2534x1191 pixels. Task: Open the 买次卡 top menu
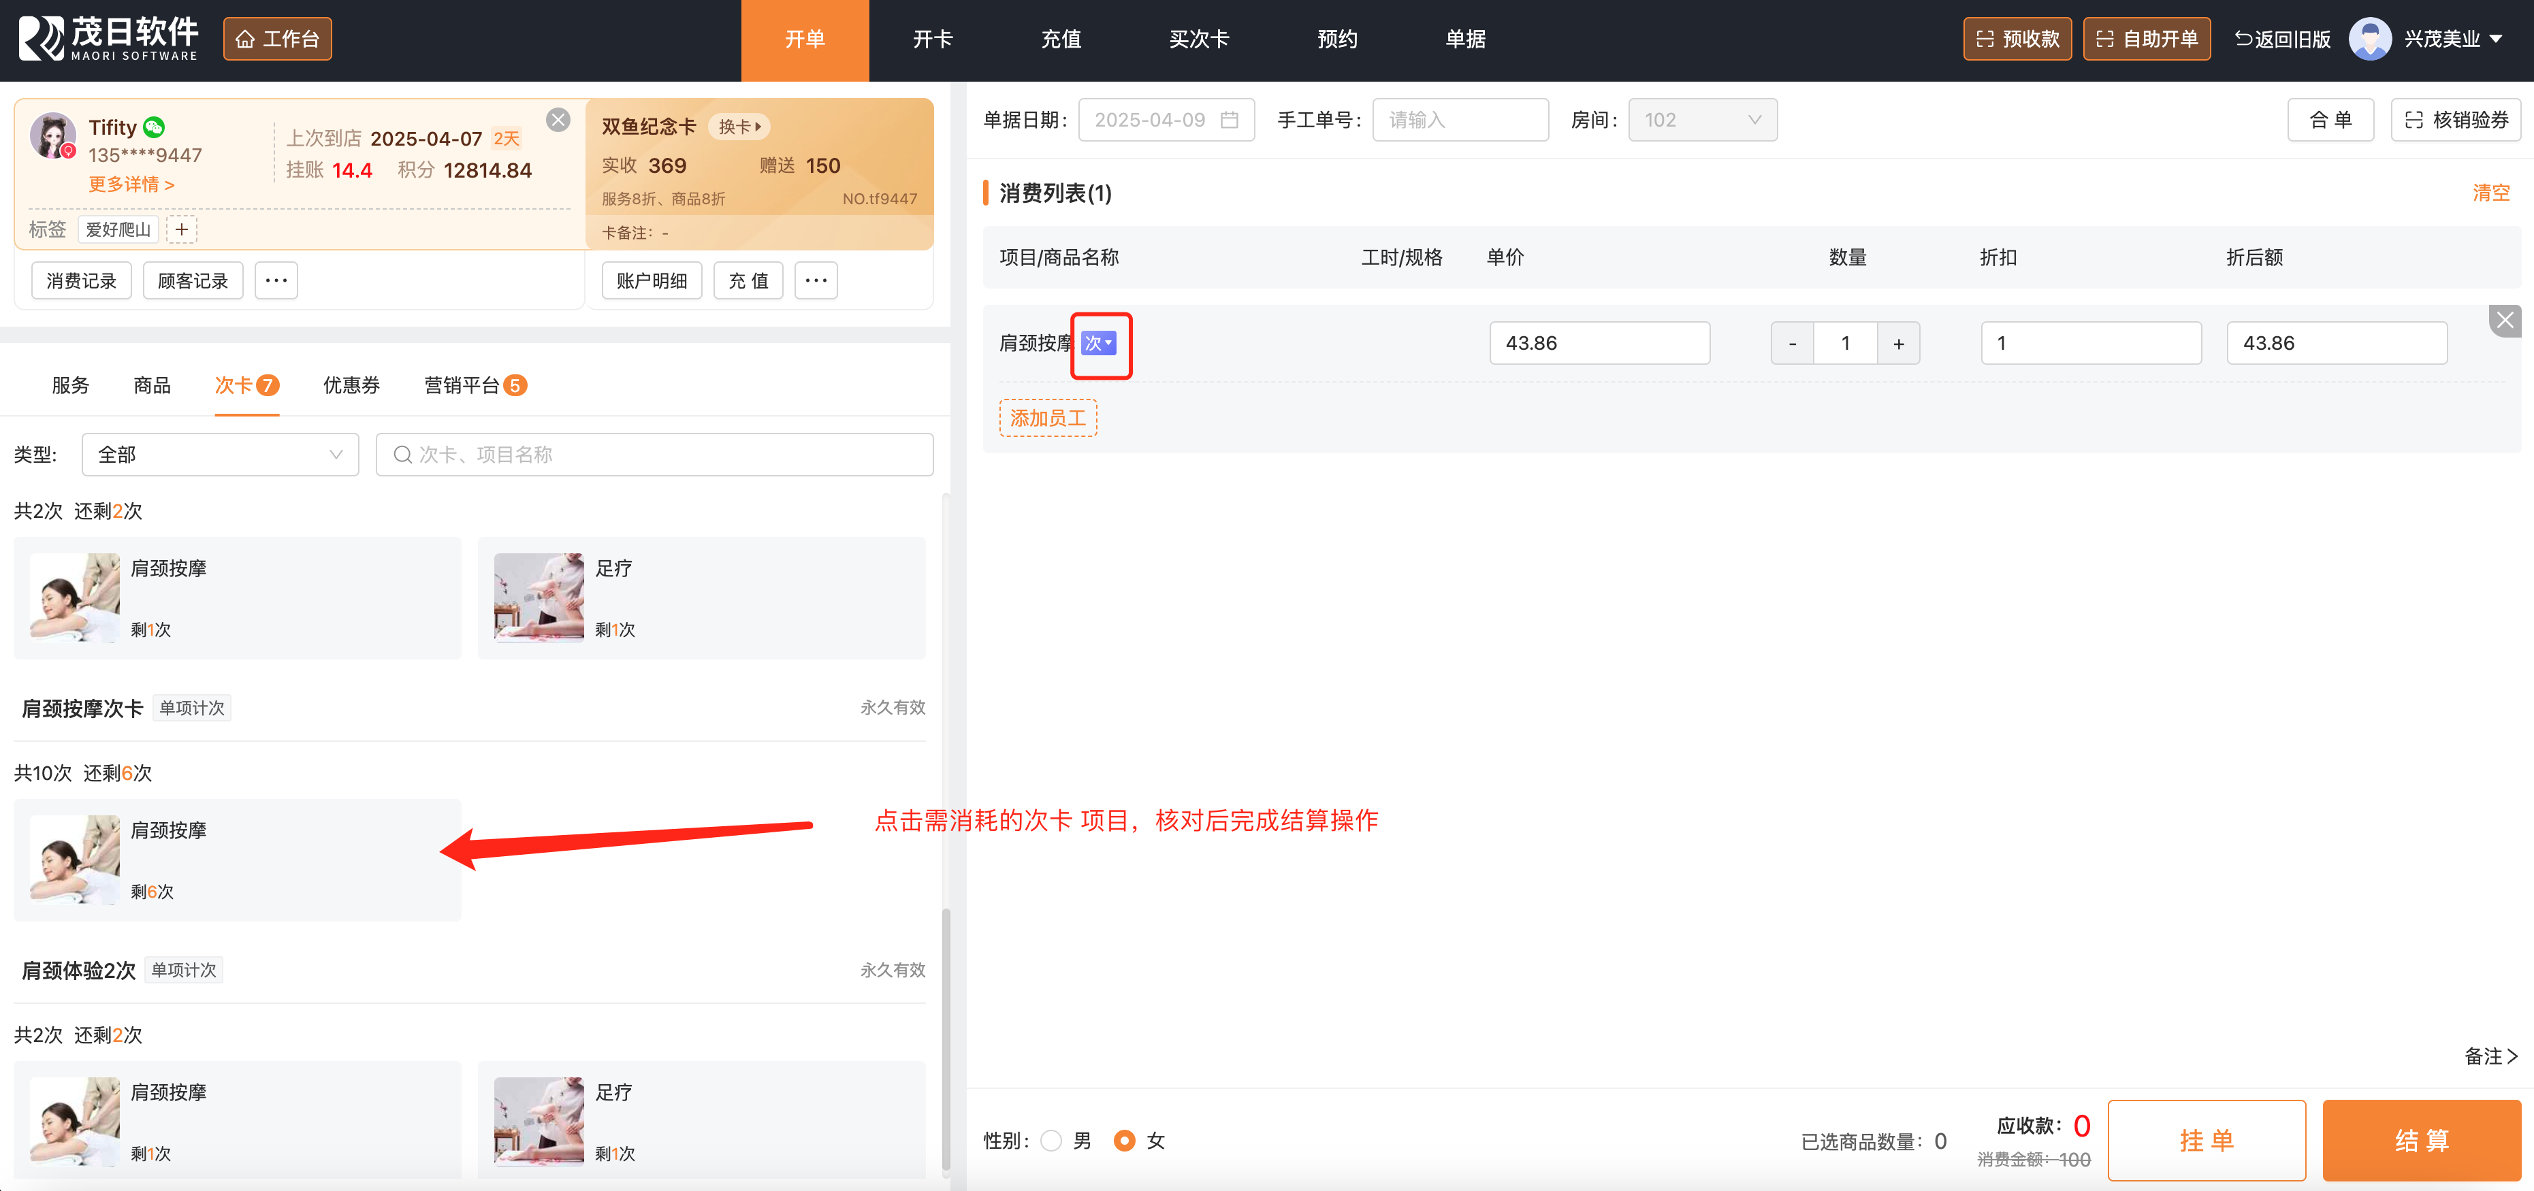point(1198,39)
